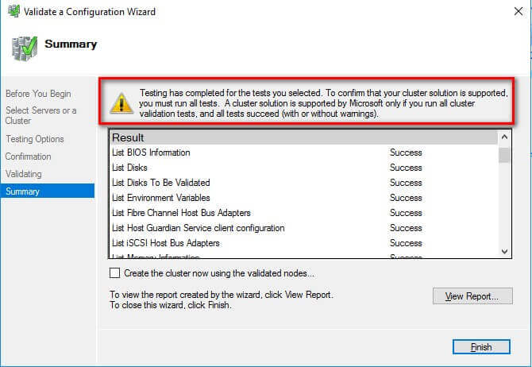Viewport: 532px width, 367px height.
Task: Select the List iSCSI Host Bus Adapters row
Action: coord(303,243)
